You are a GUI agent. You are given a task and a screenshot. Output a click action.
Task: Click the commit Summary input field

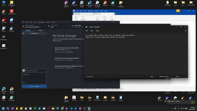click(x=36, y=71)
